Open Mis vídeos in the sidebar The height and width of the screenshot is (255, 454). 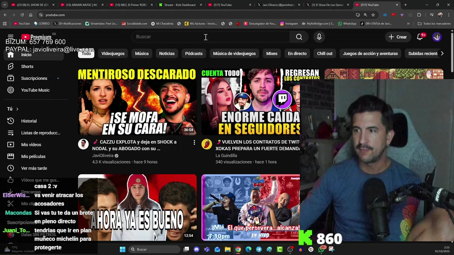coord(31,144)
